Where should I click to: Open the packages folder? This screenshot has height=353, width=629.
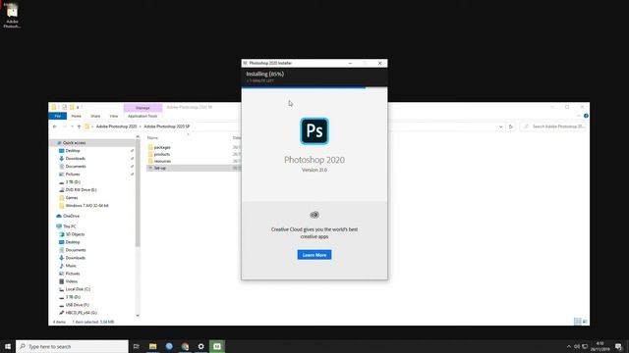click(x=162, y=147)
